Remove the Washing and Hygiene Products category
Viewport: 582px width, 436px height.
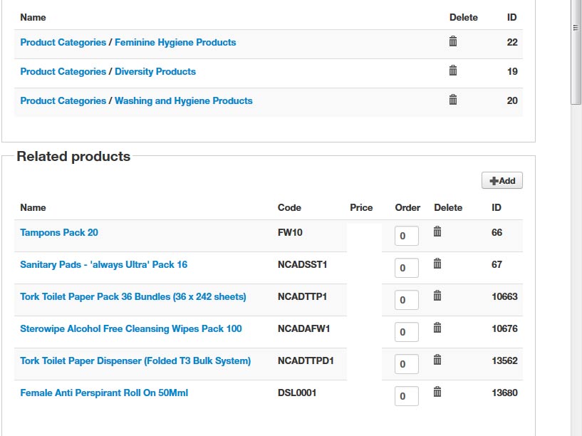(x=453, y=100)
